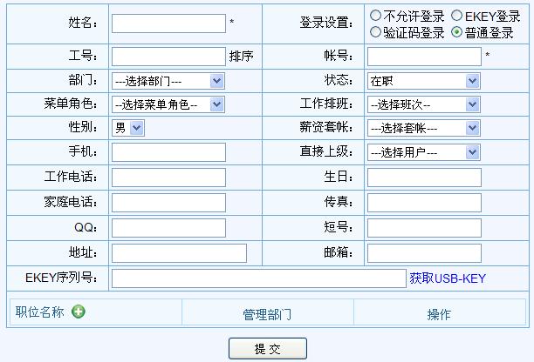This screenshot has height=362, width=534.
Task: Click into the 工号 employee number field
Action: coord(168,57)
